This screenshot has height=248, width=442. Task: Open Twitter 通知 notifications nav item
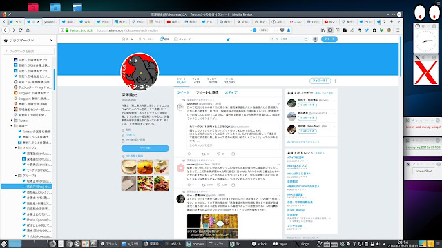(164, 39)
